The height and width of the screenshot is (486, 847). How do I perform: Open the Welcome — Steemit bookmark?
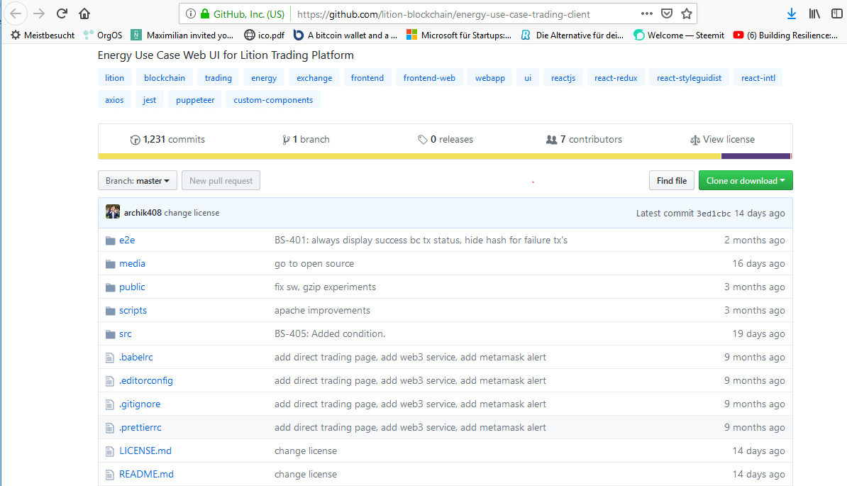(x=679, y=35)
